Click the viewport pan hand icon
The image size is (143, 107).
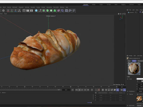point(119,14)
